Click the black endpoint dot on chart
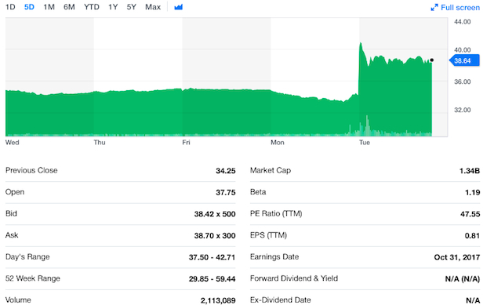 431,60
